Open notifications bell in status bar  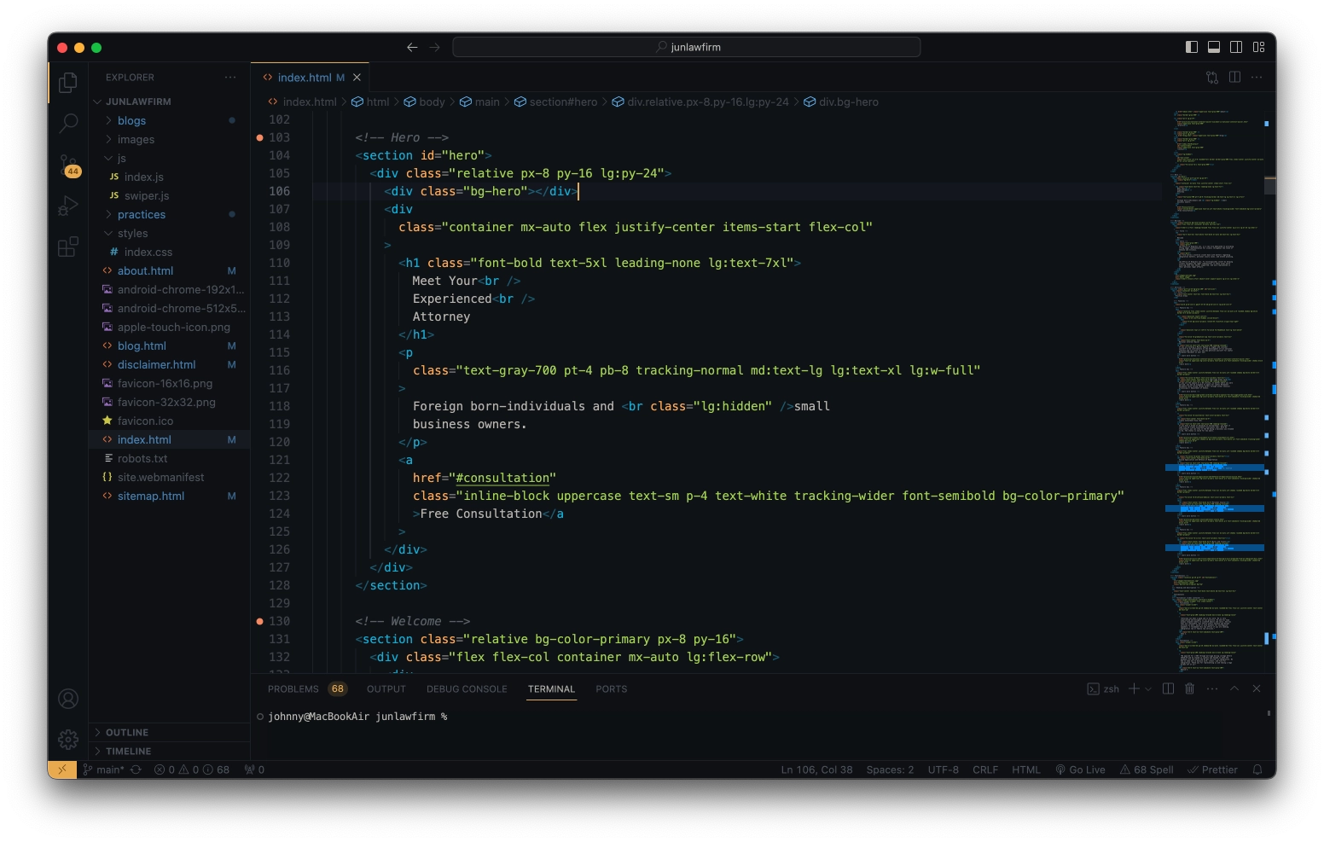point(1257,769)
